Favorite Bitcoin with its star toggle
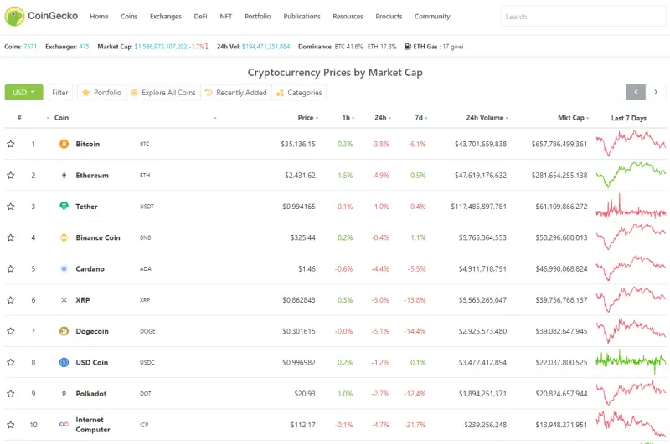The image size is (670, 444). pos(11,144)
